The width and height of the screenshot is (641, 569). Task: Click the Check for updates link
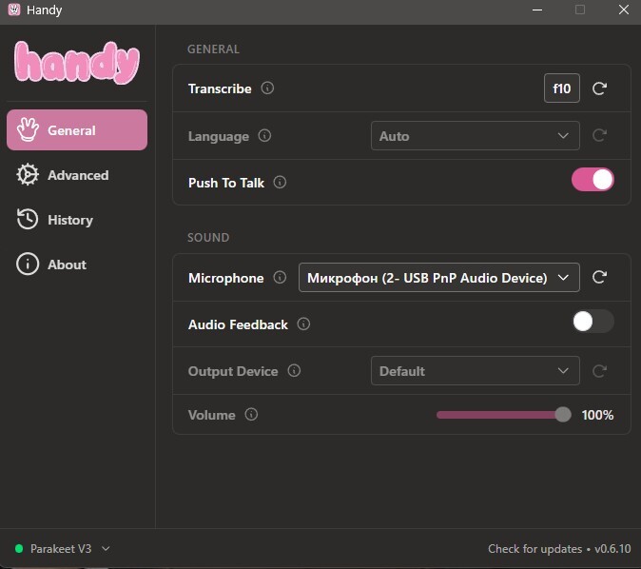534,549
